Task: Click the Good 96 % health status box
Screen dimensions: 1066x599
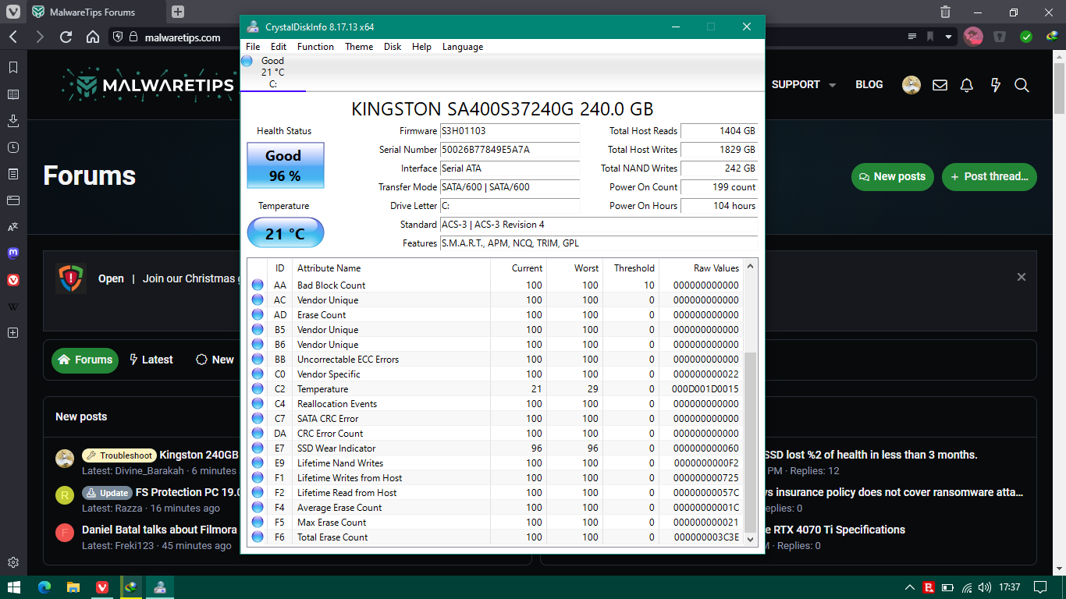Action: click(285, 165)
